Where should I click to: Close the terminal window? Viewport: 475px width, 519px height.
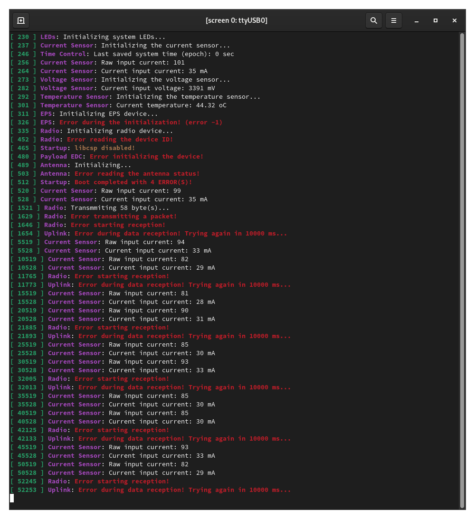pyautogui.click(x=455, y=20)
